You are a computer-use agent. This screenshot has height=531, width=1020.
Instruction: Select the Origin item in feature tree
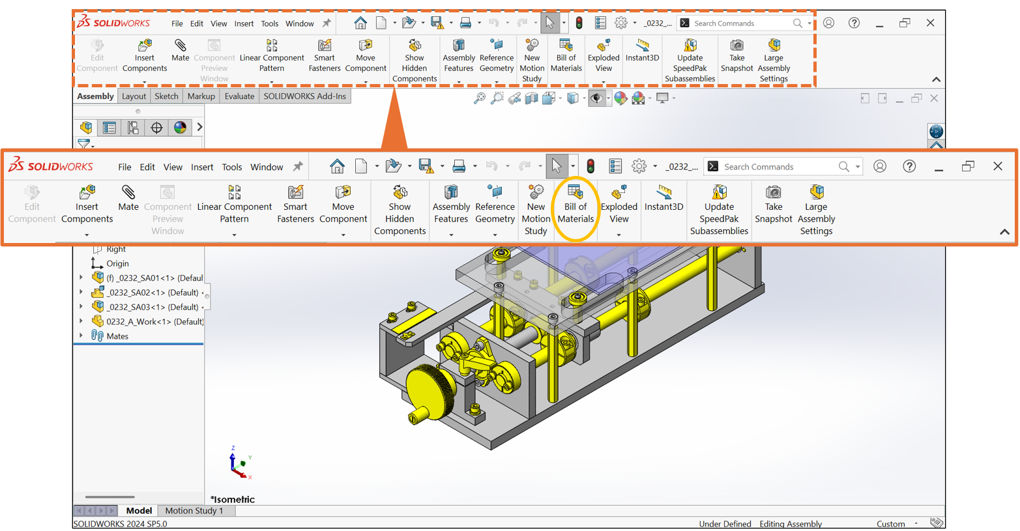(x=117, y=264)
